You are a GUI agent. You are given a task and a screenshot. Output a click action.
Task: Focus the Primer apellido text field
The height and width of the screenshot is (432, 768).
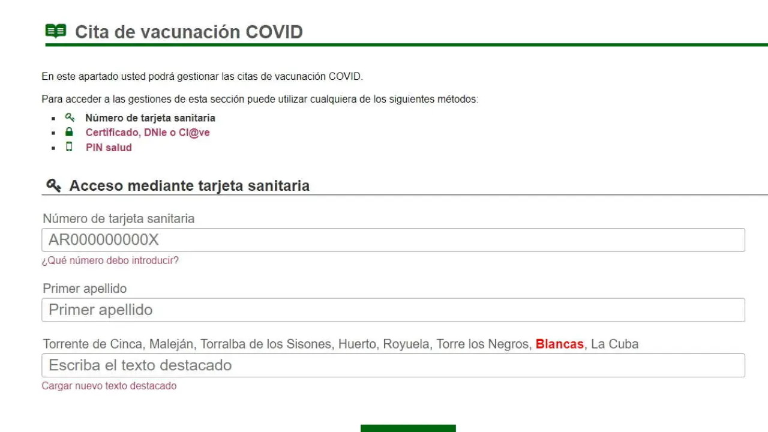[x=393, y=310]
